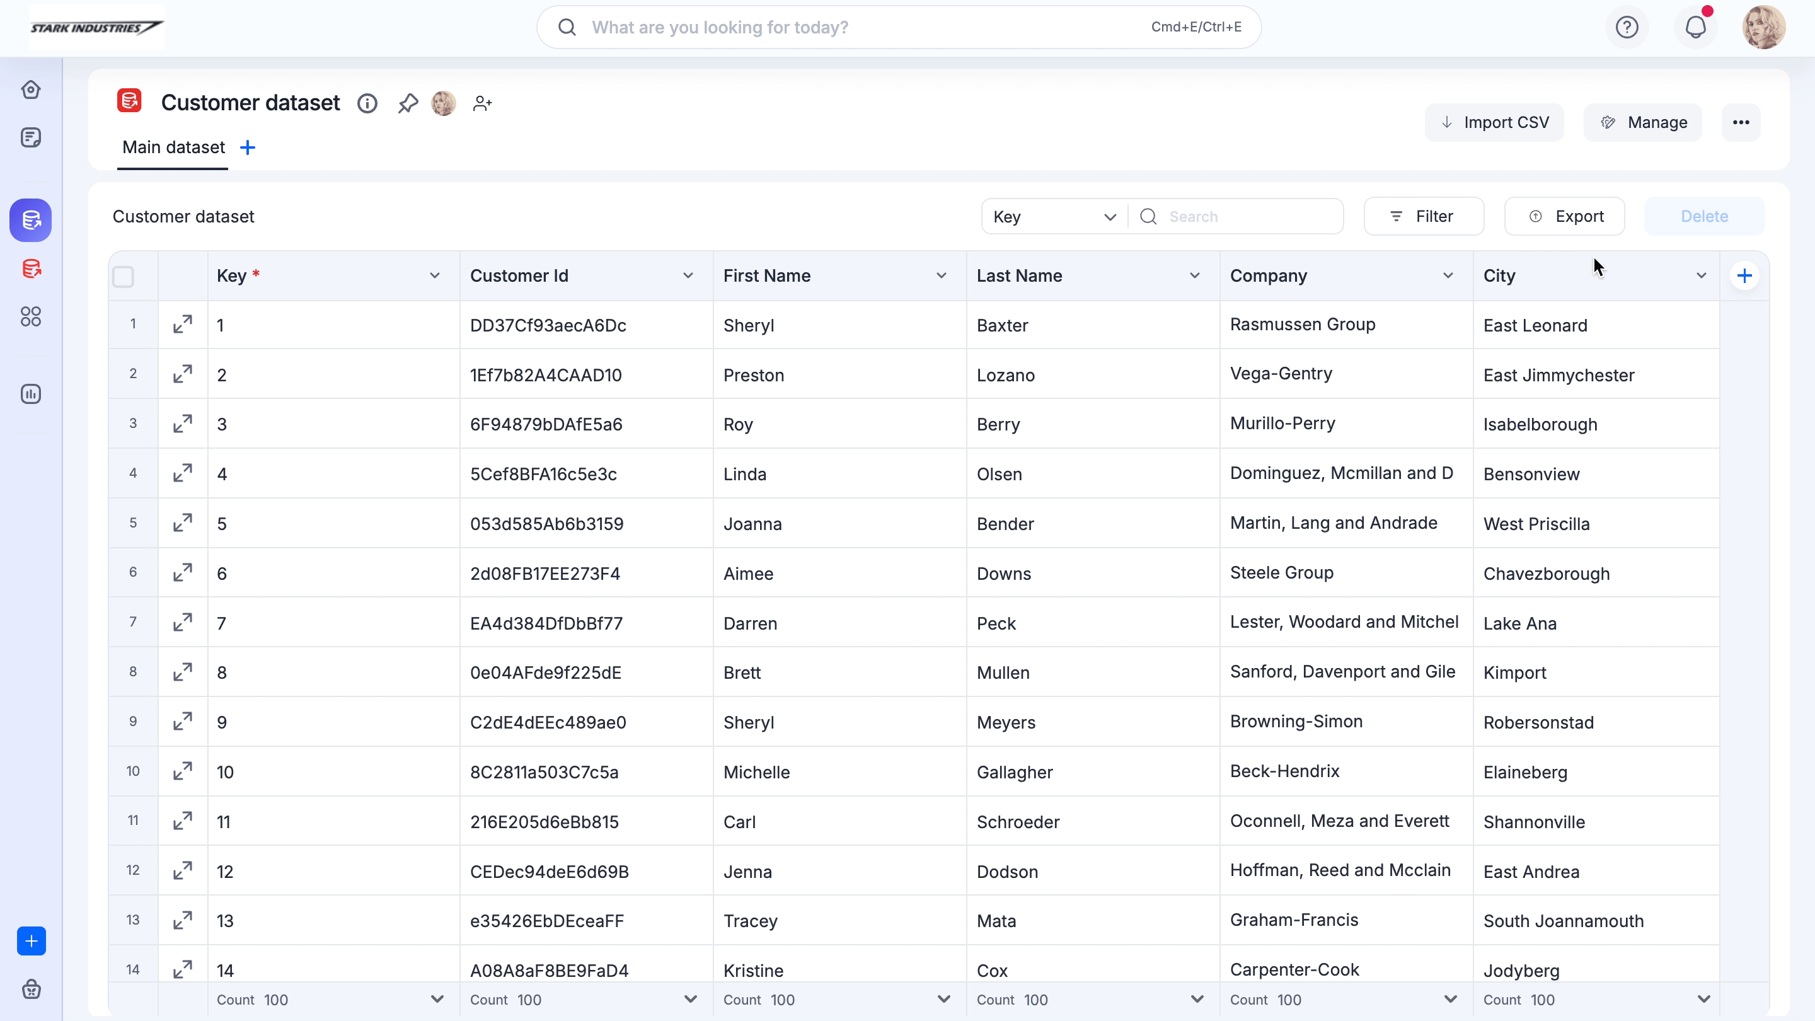
Task: Tick the select-all rows checkbox
Action: 124,276
